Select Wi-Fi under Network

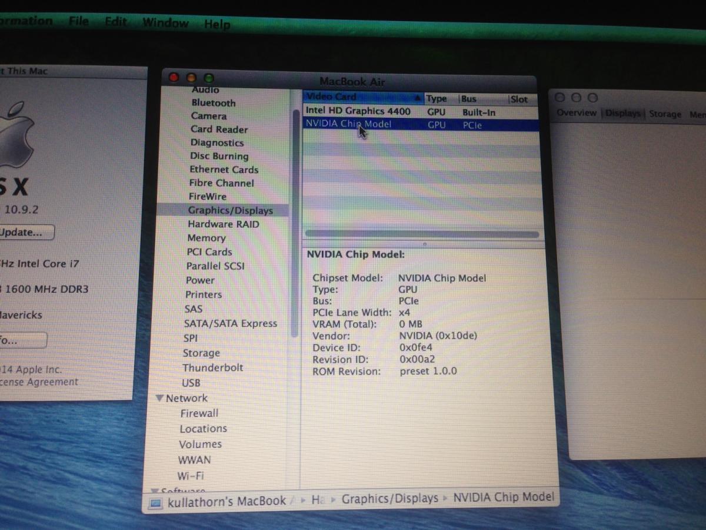click(x=191, y=476)
